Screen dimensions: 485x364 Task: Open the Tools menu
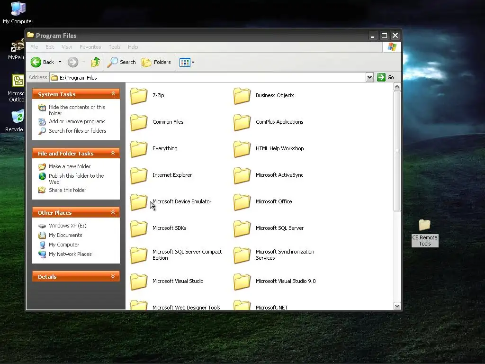click(x=115, y=47)
